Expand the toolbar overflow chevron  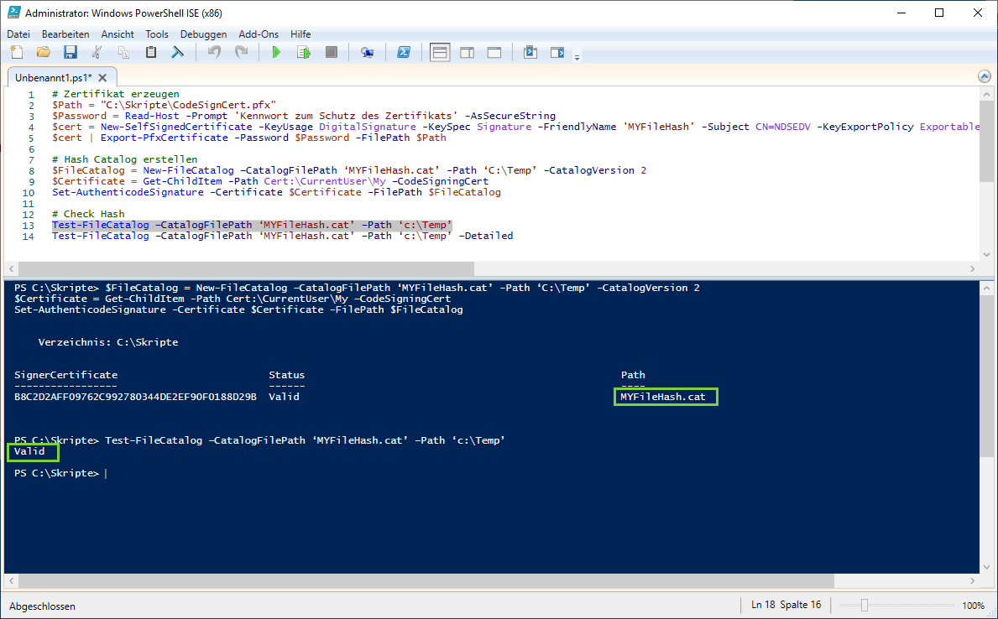(577, 57)
